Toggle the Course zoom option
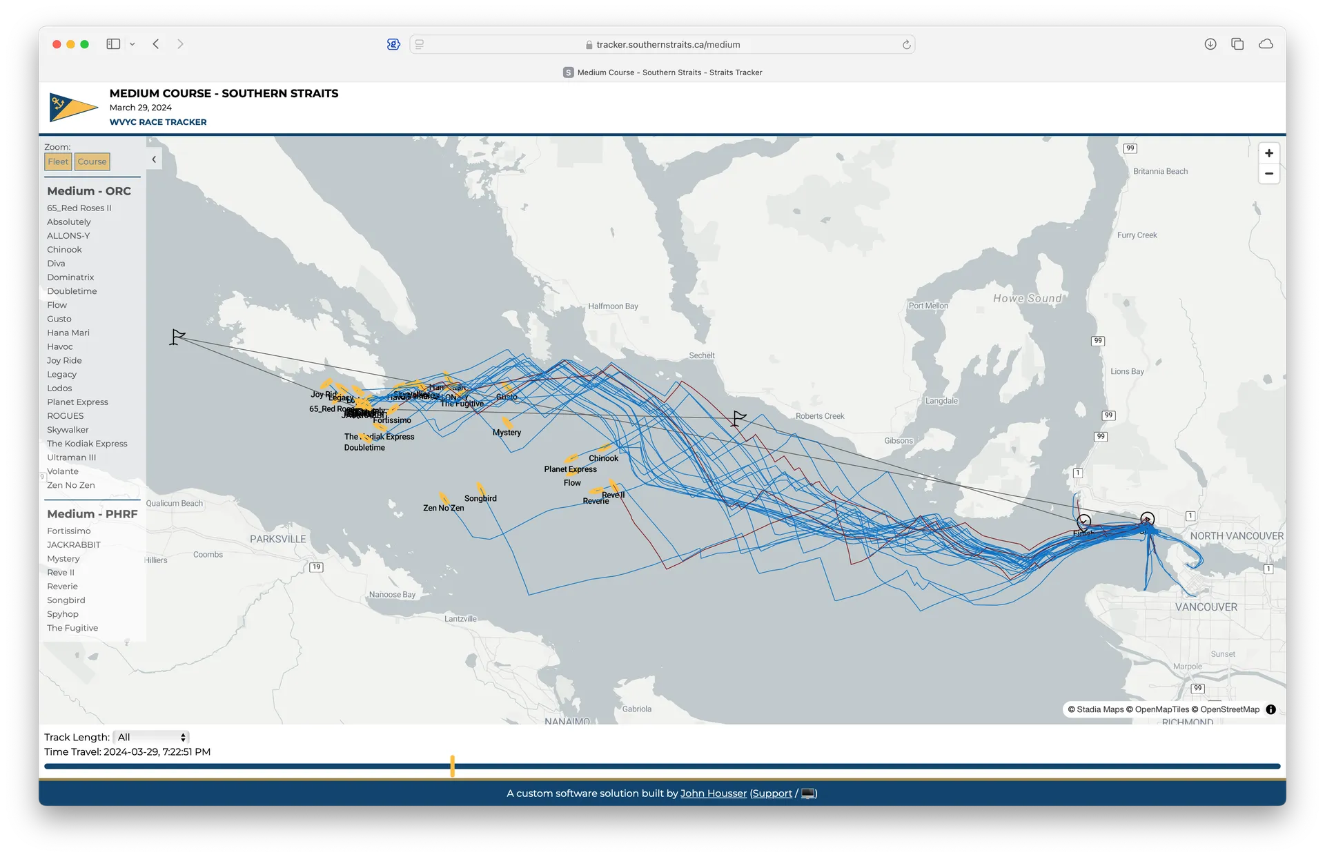This screenshot has width=1325, height=857. (92, 161)
